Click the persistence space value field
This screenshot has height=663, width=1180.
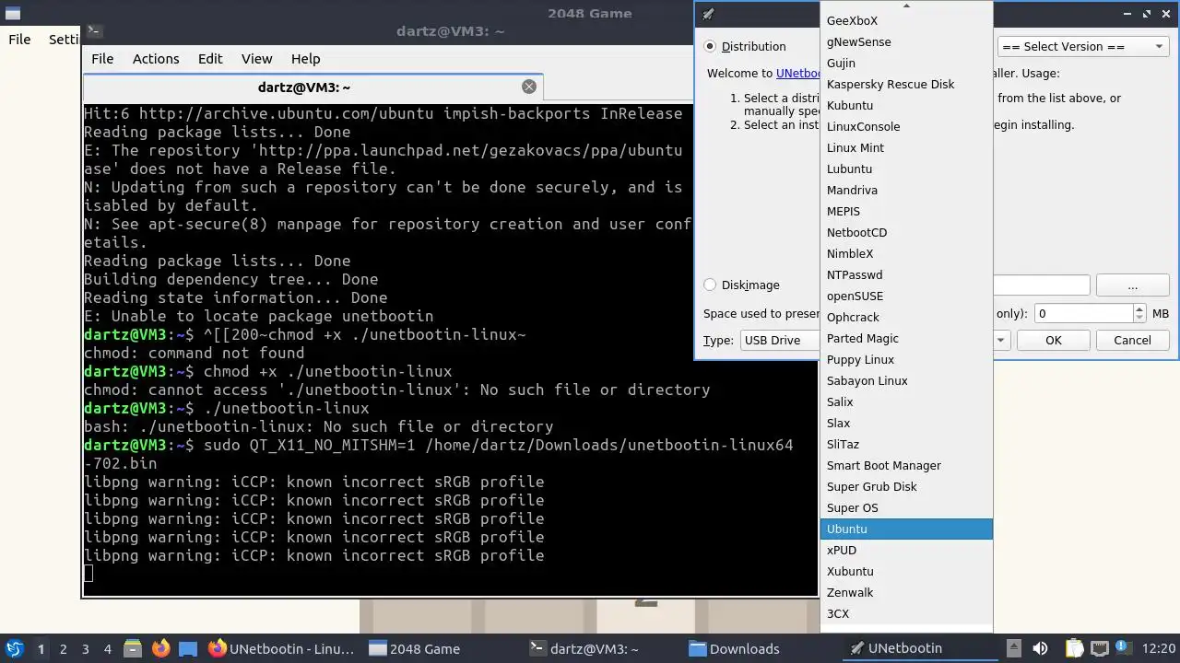1083,313
